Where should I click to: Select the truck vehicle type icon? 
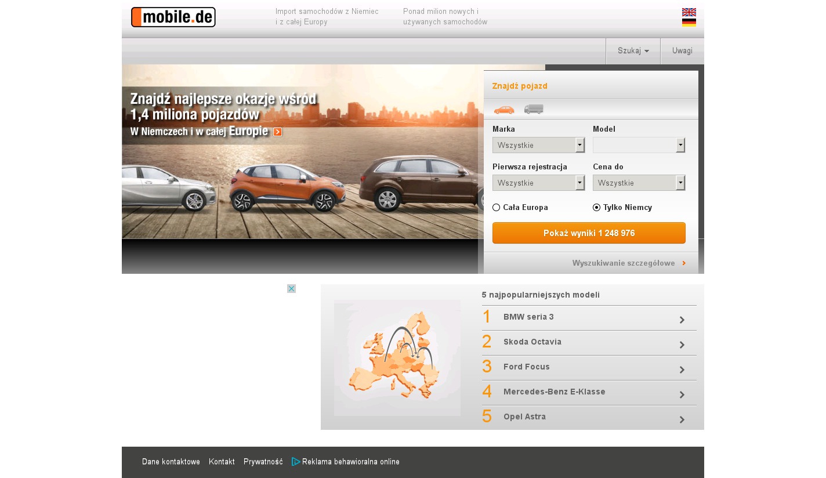tap(534, 109)
